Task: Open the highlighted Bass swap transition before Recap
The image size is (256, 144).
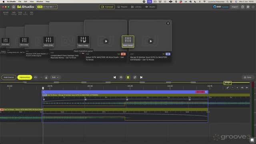Action: pyautogui.click(x=128, y=42)
